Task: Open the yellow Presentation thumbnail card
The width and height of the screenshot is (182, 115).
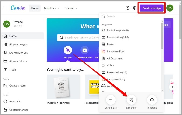Action: (92, 87)
